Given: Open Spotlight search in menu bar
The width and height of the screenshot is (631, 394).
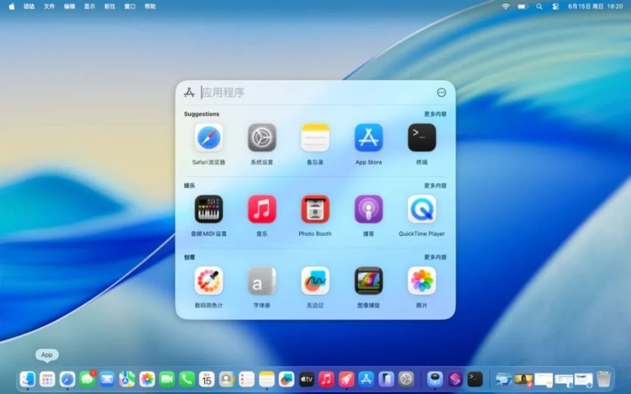Looking at the screenshot, I should (x=539, y=7).
